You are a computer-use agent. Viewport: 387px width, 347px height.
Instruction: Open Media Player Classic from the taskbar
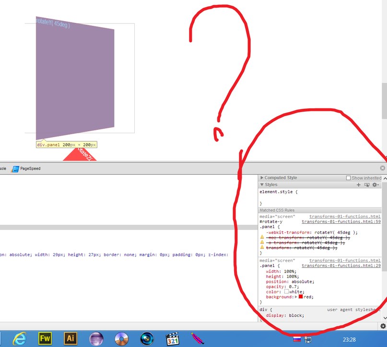point(172,339)
